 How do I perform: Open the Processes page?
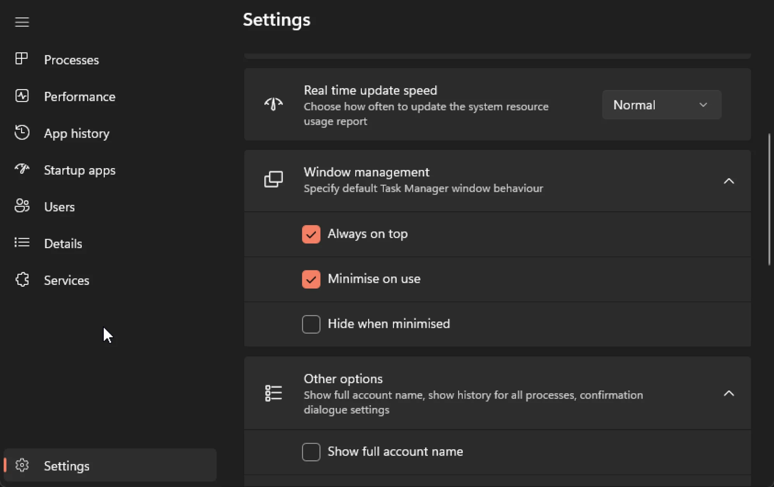pos(110,60)
